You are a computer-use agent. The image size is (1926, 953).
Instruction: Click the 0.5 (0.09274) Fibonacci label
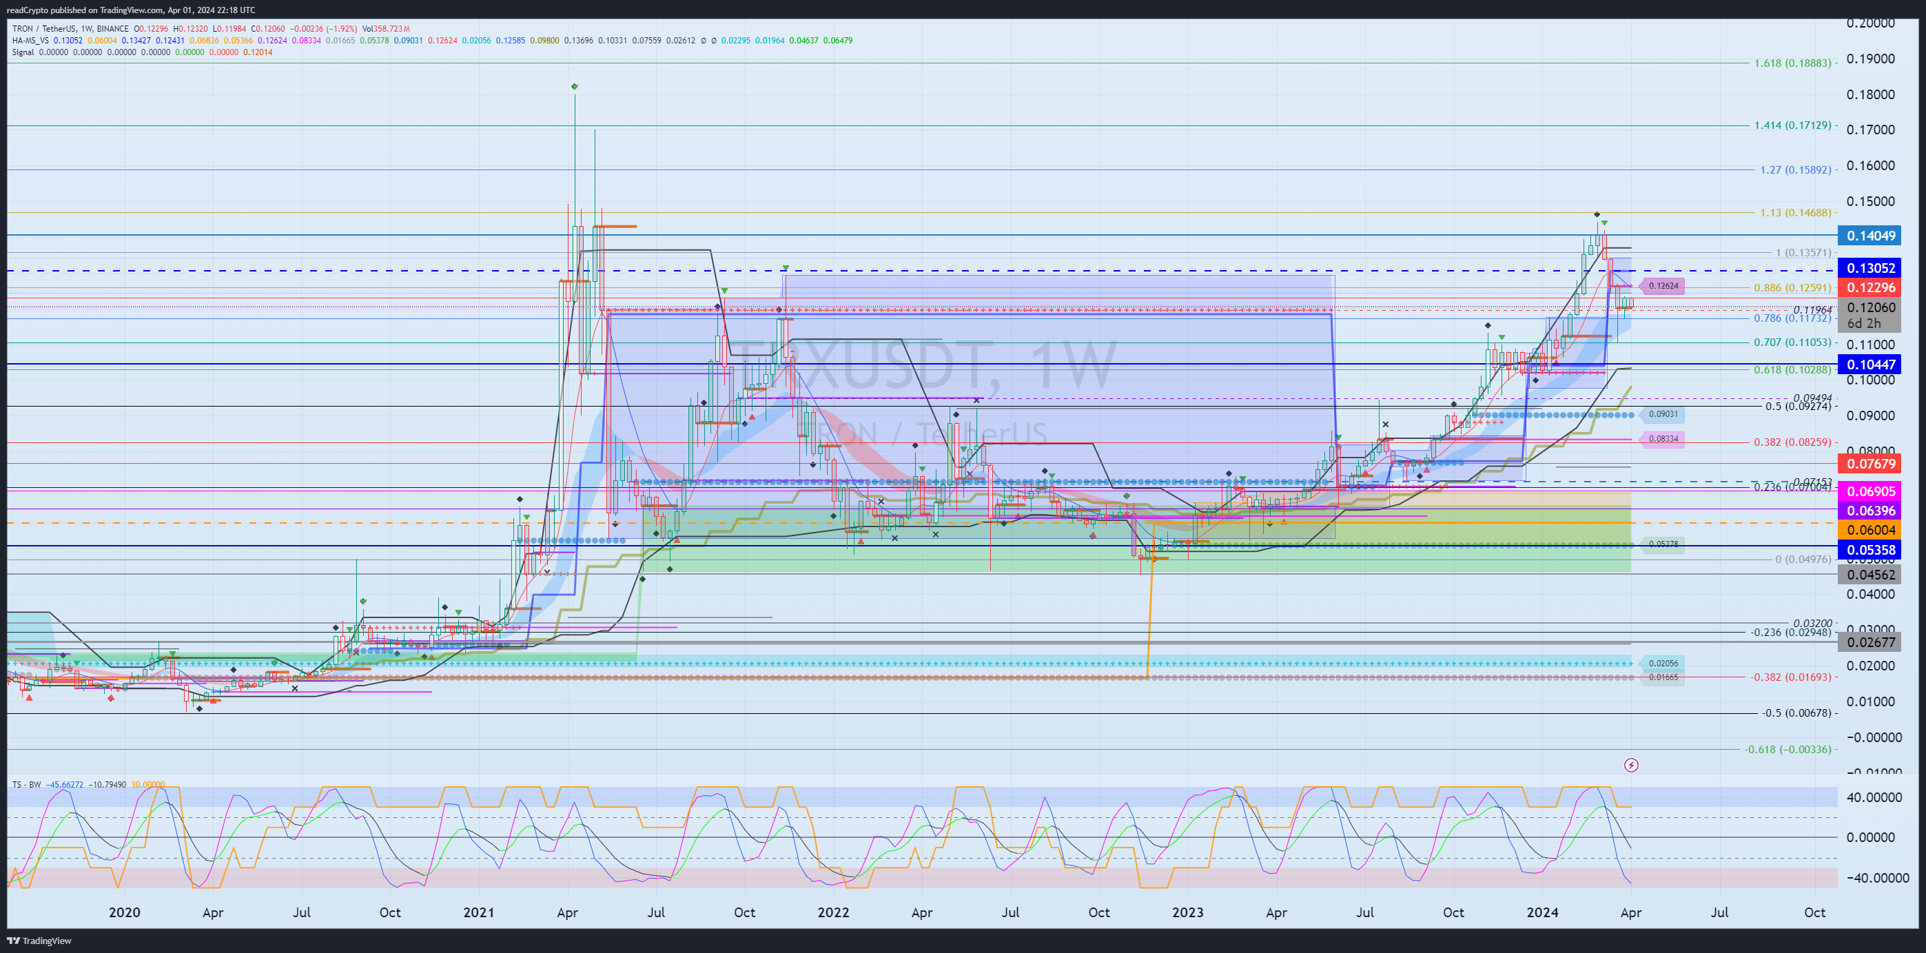(1798, 406)
